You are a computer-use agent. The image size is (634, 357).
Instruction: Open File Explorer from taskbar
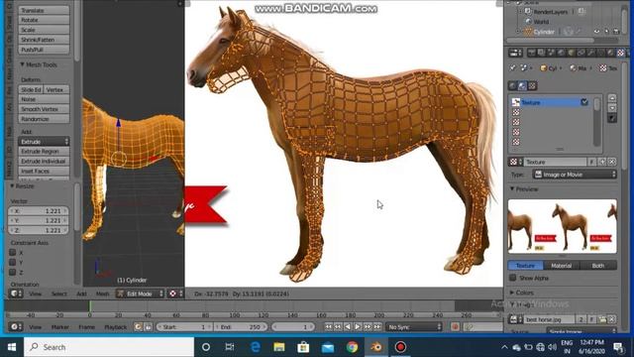[279, 347]
